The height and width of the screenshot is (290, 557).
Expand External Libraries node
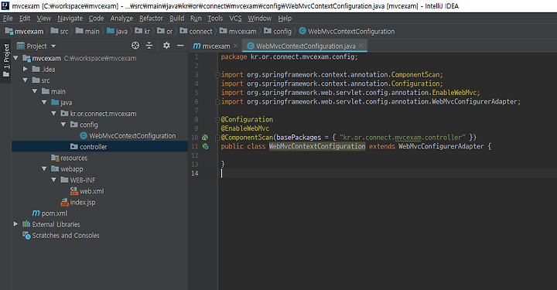(x=15, y=224)
